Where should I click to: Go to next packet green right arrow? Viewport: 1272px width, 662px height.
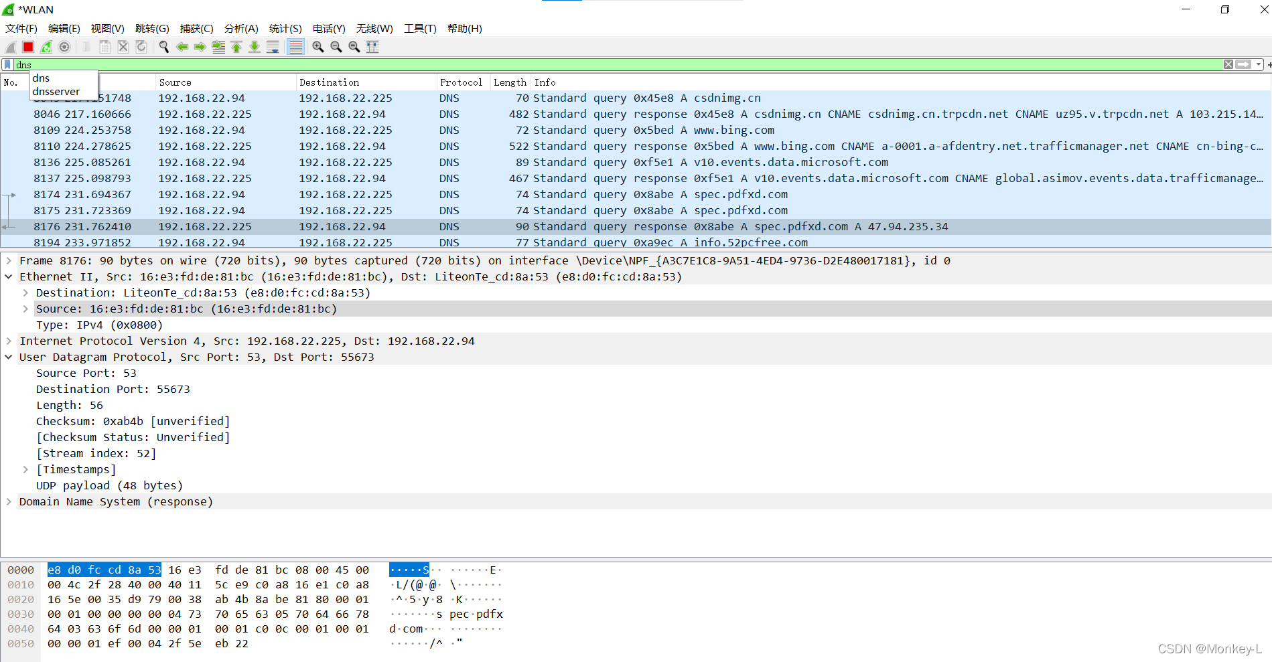coord(200,47)
